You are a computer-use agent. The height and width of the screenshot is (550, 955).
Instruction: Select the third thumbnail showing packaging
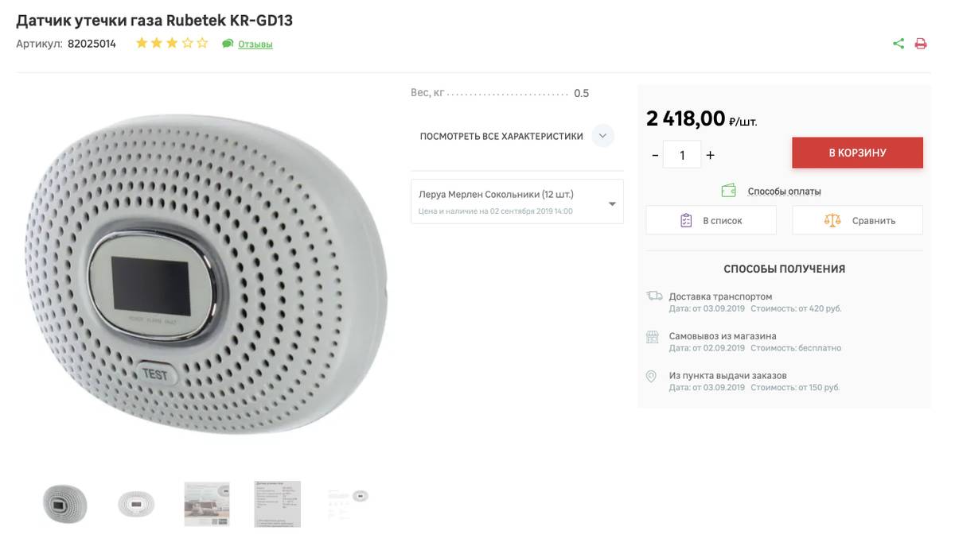click(207, 503)
